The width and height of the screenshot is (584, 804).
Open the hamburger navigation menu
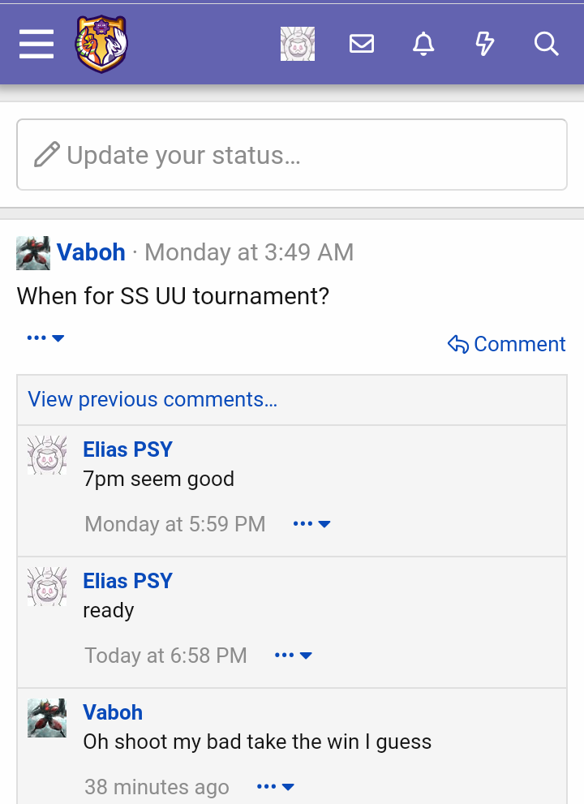(x=36, y=44)
